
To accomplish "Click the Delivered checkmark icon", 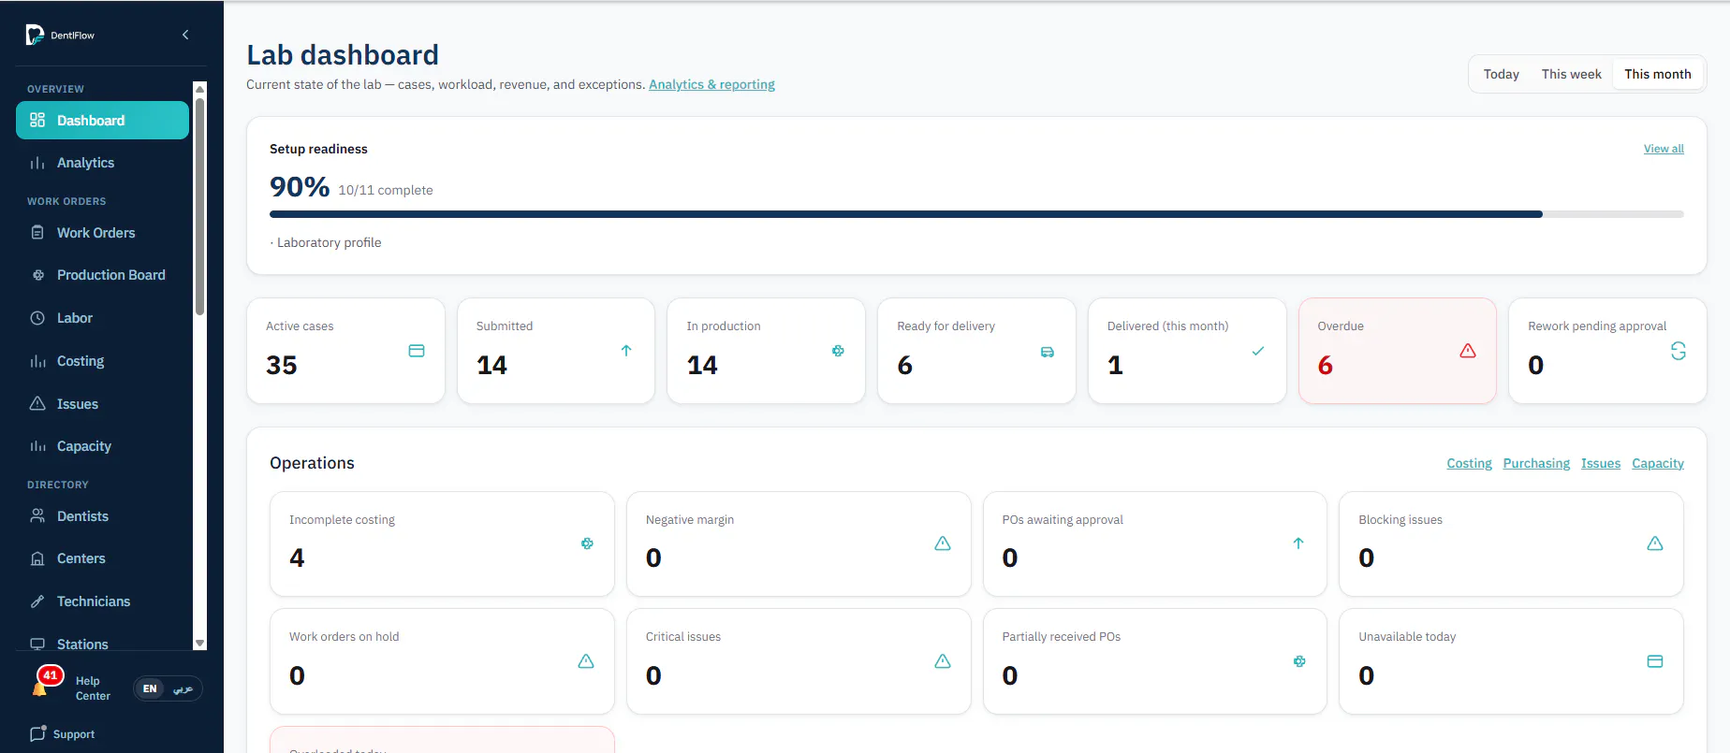I will coord(1258,351).
